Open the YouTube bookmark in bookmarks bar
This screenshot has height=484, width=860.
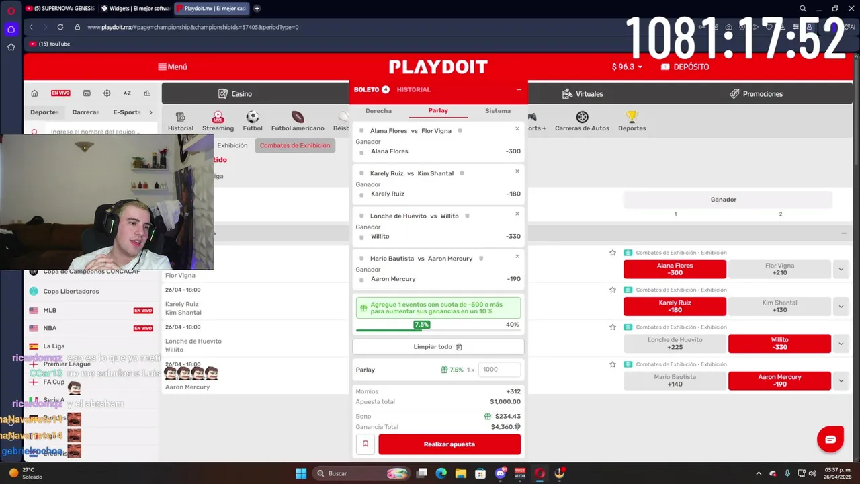50,44
